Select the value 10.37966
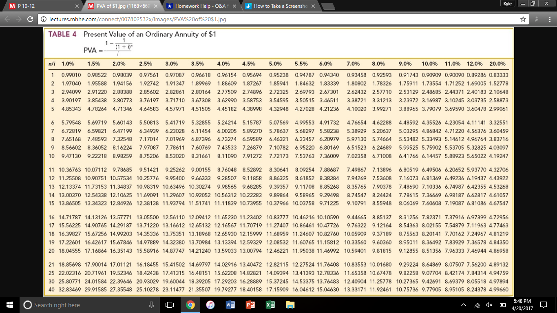 277,203
